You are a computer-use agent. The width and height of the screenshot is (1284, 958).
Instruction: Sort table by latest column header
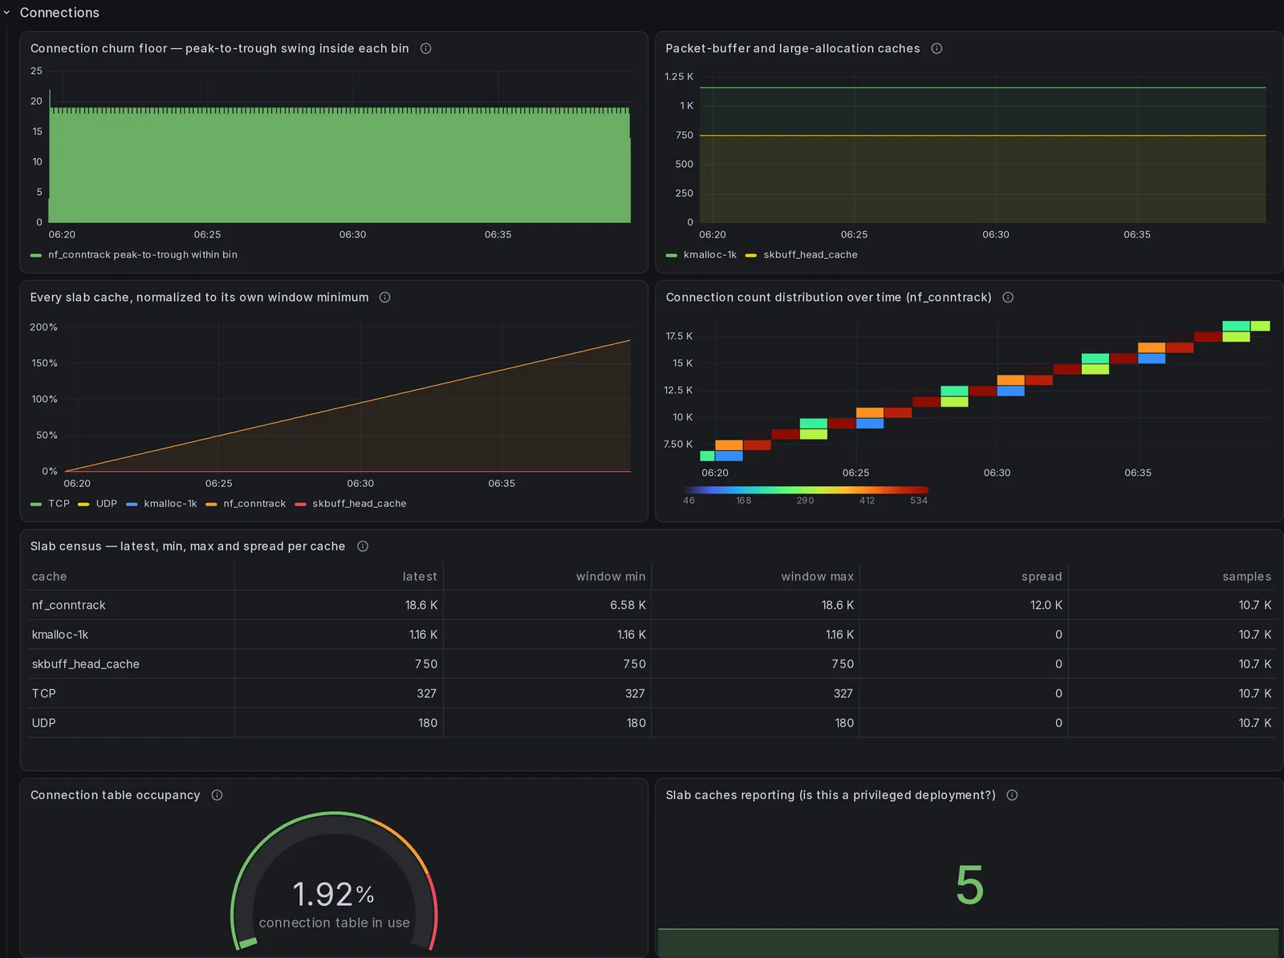click(420, 576)
